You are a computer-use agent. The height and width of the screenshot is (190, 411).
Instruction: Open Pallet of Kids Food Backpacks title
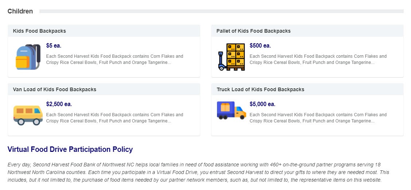(253, 31)
